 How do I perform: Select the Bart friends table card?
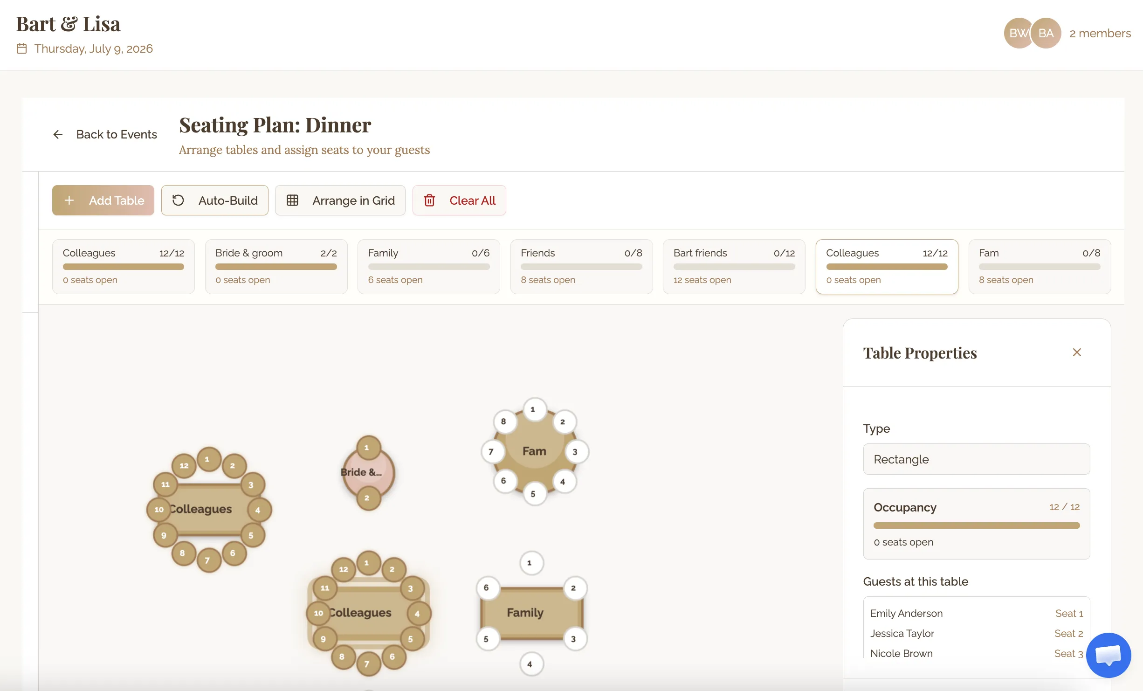point(734,266)
